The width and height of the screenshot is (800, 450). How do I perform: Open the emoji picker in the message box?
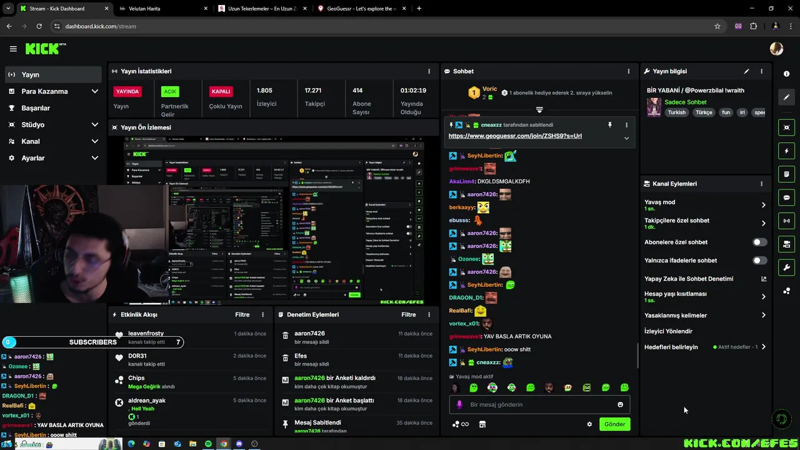tap(620, 404)
